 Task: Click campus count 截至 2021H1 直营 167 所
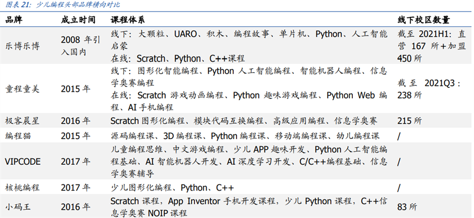point(432,46)
